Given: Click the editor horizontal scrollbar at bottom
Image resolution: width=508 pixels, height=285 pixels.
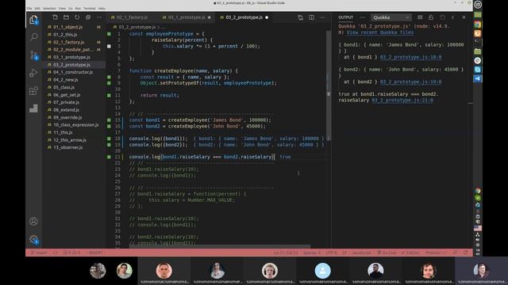Looking at the screenshot, I should point(220,246).
